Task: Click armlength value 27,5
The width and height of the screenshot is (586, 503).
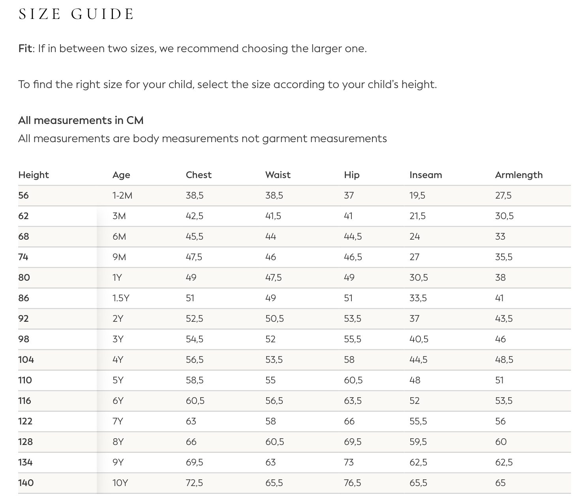Action: coord(503,195)
